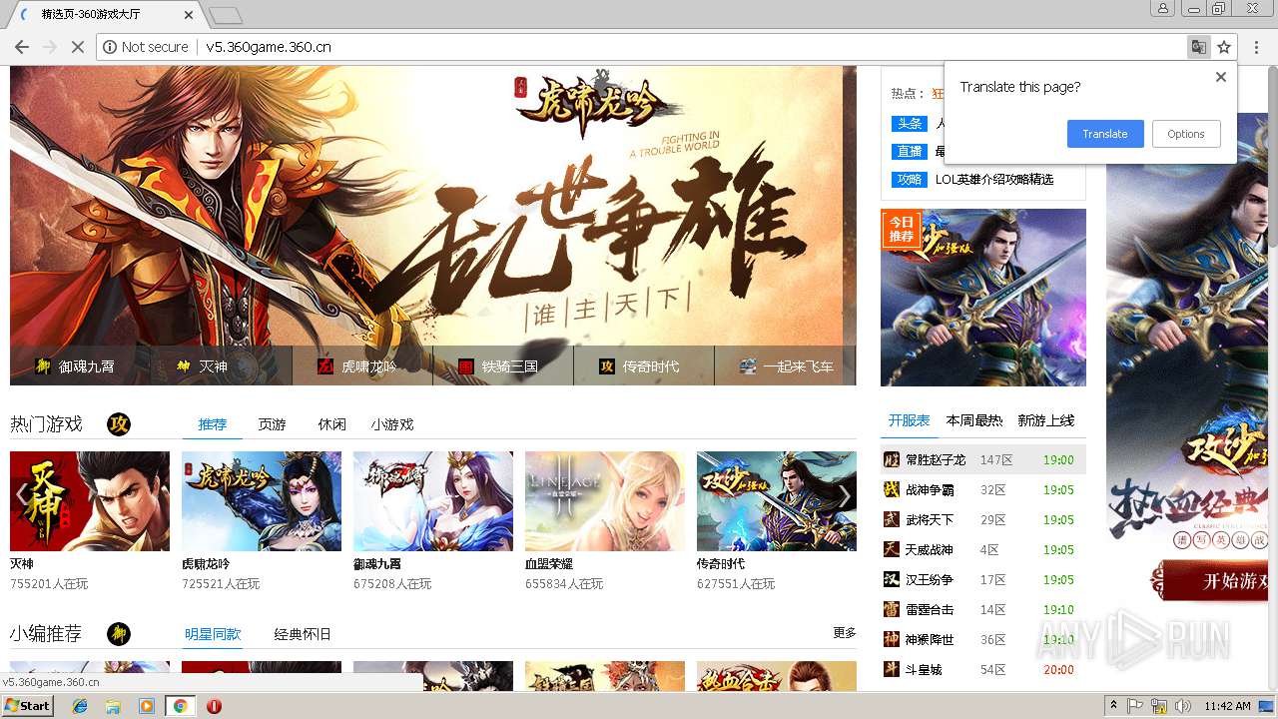Stop loading the page with X button
The width and height of the screenshot is (1278, 719).
point(78,47)
